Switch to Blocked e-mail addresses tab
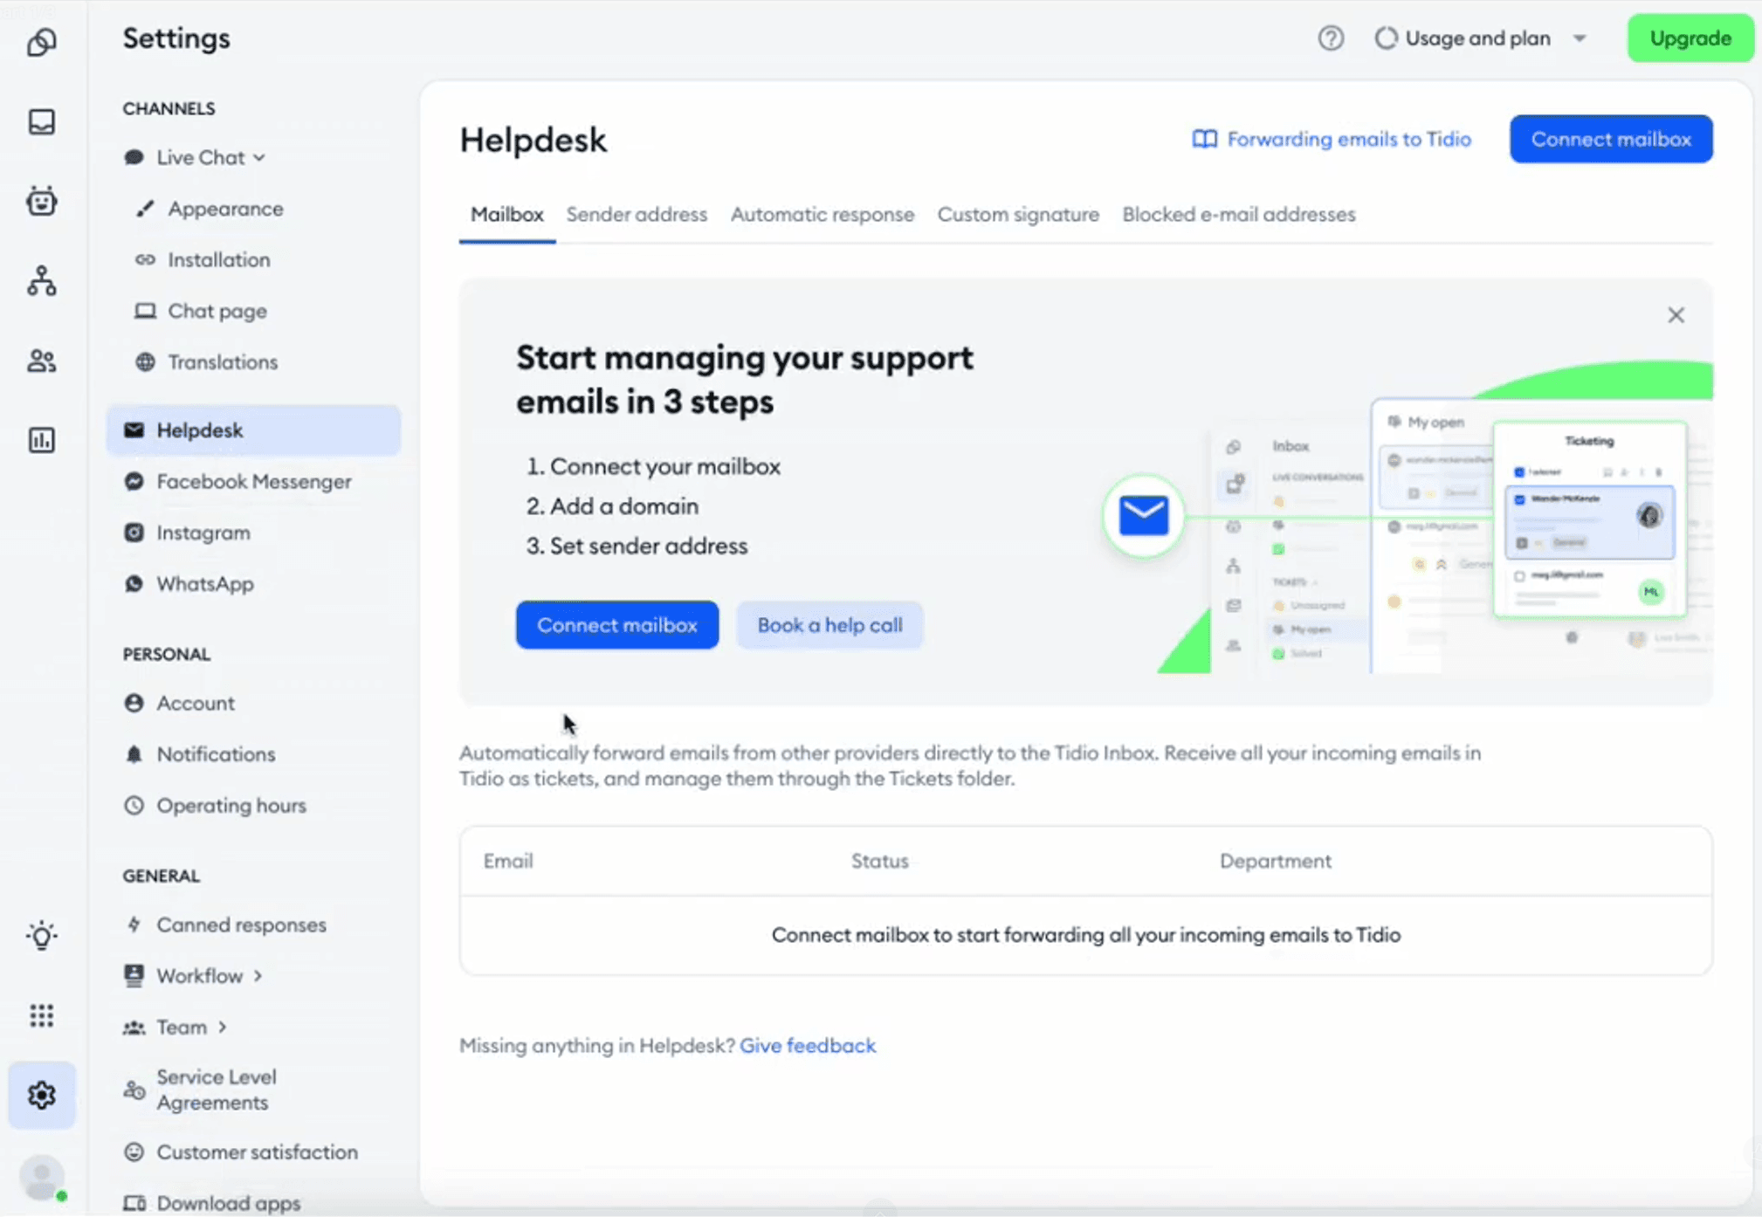The height and width of the screenshot is (1217, 1762). 1239,215
